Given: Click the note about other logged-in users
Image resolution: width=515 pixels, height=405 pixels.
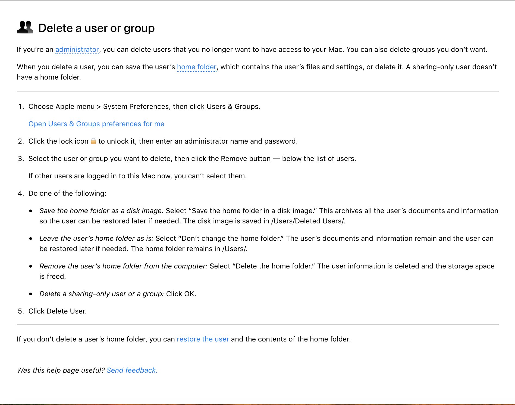Looking at the screenshot, I should 137,176.
